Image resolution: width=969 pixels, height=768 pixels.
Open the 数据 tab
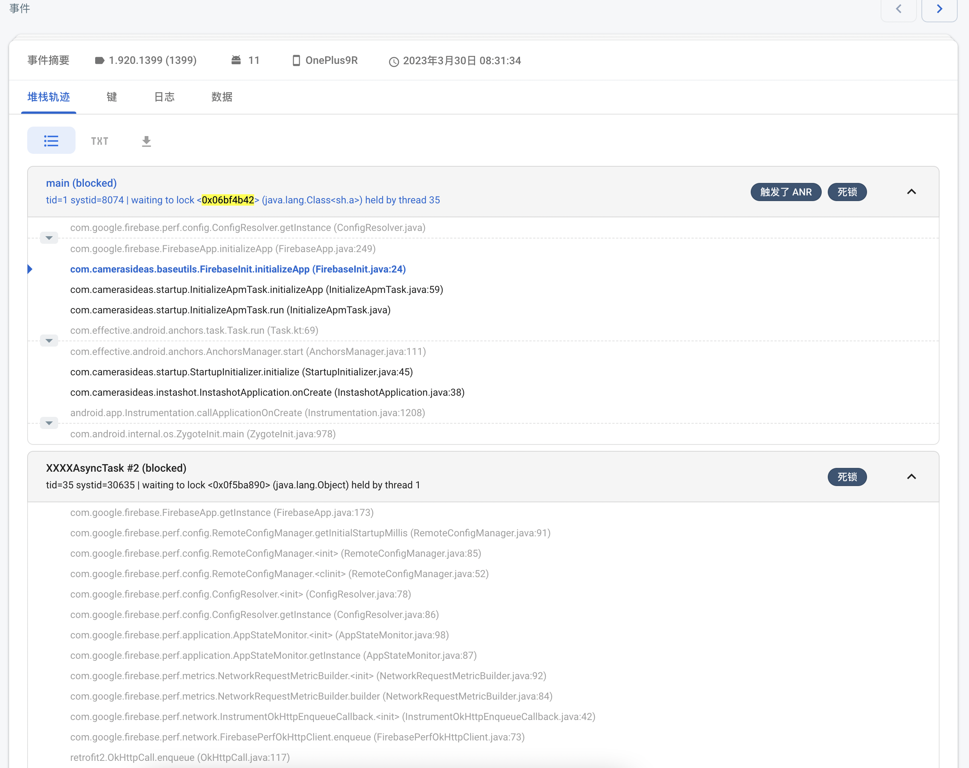tap(222, 97)
